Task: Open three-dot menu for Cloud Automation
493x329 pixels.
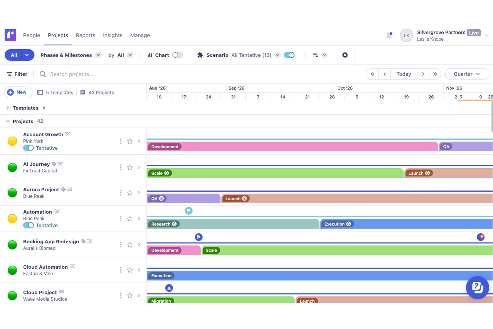Action: [x=121, y=270]
